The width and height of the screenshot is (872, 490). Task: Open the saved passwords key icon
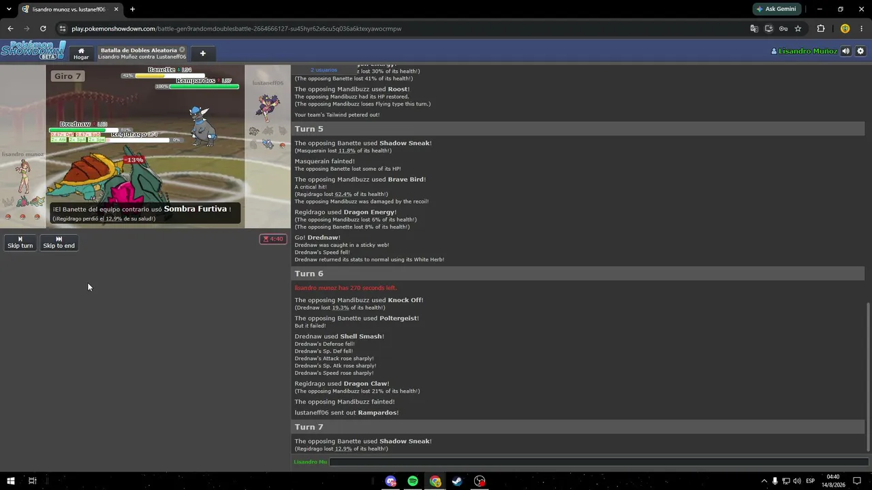click(783, 29)
